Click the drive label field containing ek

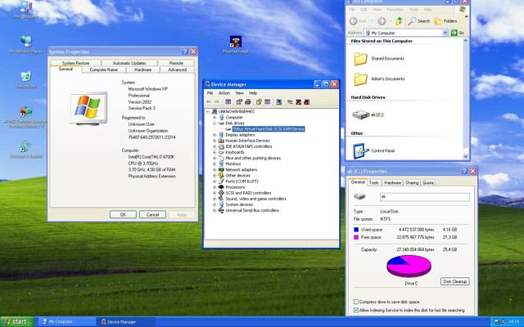tap(424, 197)
